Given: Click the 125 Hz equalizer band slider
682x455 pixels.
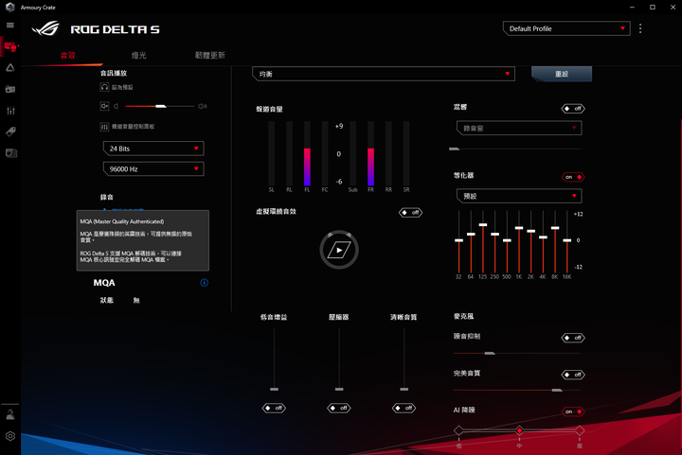Looking at the screenshot, I should click(x=483, y=241).
